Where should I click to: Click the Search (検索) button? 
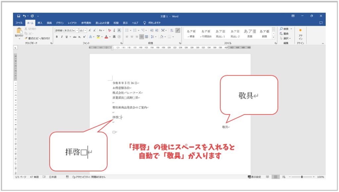[284, 29]
